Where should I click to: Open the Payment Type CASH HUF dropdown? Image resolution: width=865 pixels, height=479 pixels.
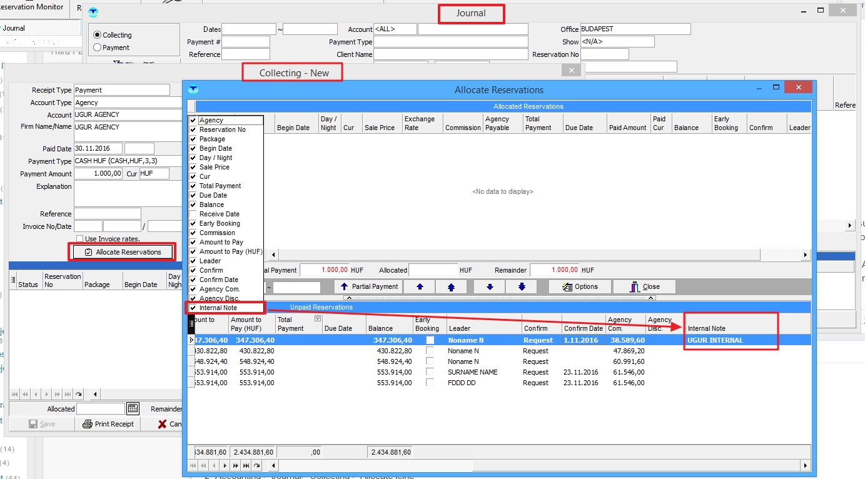click(128, 161)
